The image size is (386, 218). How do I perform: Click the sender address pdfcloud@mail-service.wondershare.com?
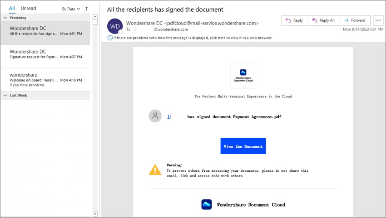tap(212, 23)
